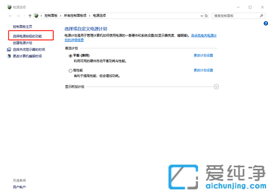Viewport: 268px width, 192px height.
Task: Click the display icon beside 选择关闭显示器的时间
Action: [x=9, y=49]
